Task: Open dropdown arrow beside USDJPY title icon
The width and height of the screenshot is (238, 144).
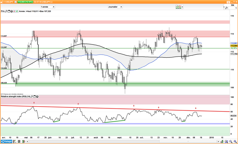Action: tap(4, 2)
